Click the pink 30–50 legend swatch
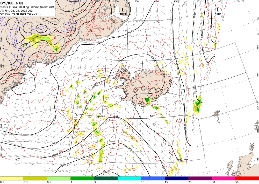The width and height of the screenshot is (259, 184). tap(224, 179)
